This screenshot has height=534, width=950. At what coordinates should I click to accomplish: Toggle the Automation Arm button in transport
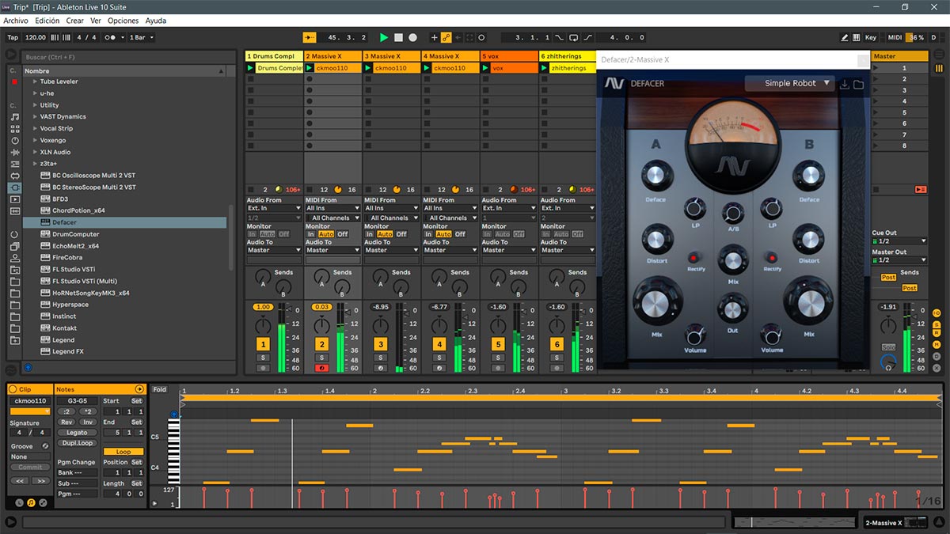pyautogui.click(x=446, y=37)
